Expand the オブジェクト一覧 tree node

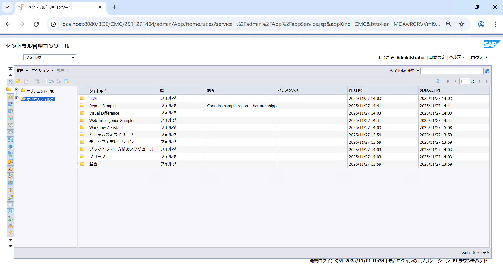17,90
